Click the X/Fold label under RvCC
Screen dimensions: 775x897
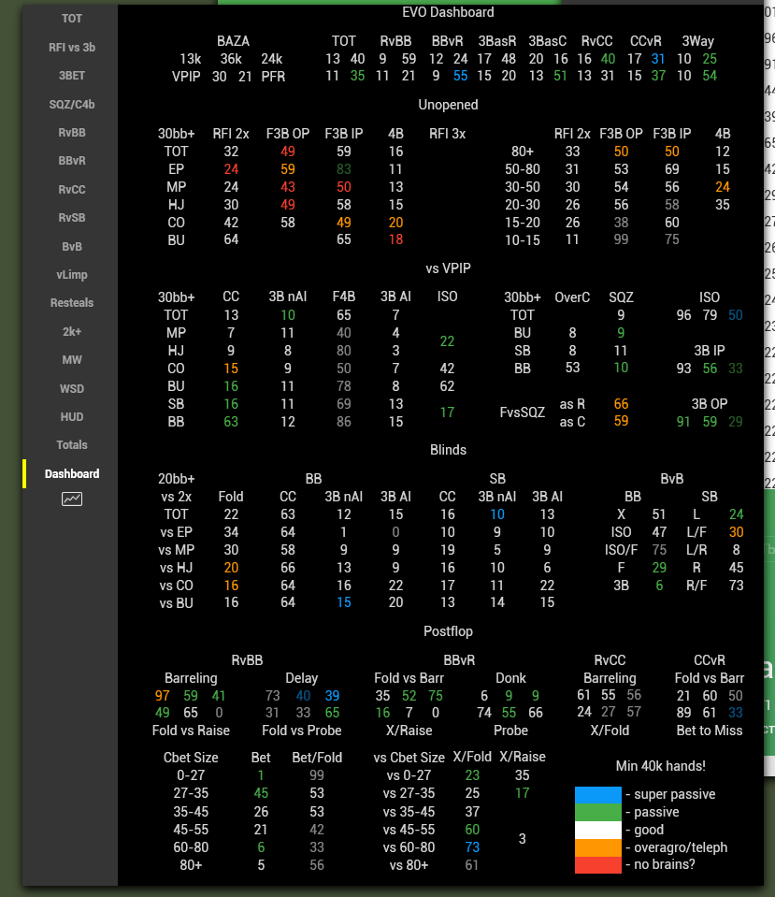[610, 731]
